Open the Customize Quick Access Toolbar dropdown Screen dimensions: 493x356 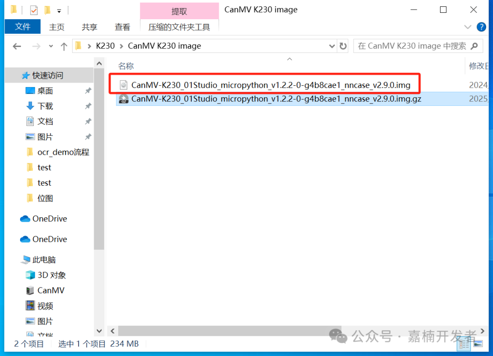tap(59, 11)
